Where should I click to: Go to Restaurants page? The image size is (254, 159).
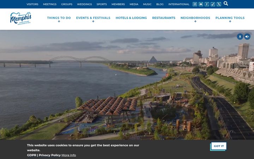[x=164, y=18]
